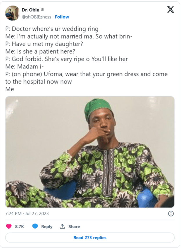This screenshot has width=184, height=248.
Task: Open the Twitter info icon
Action: pyautogui.click(x=171, y=213)
